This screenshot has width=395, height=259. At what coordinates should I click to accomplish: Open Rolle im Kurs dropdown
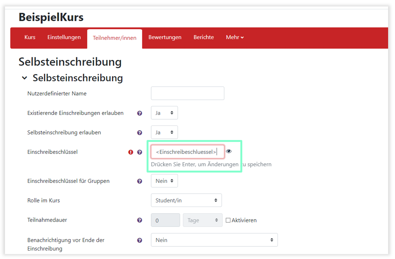point(186,200)
